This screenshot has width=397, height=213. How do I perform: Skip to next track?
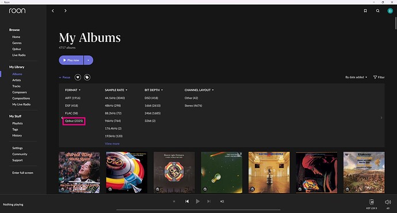click(x=209, y=201)
